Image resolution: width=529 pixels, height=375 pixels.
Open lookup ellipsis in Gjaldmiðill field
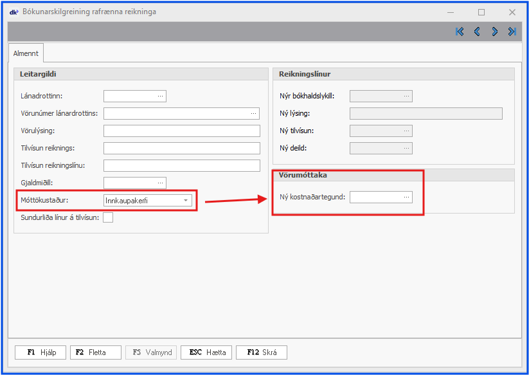tap(160, 183)
